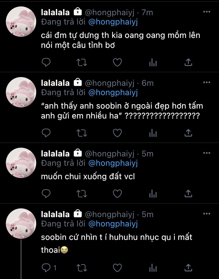Image resolution: width=219 pixels, height=279 pixels.
Task: Open the avatar on the 5m 'muốn chui' tweet
Action: point(21,163)
